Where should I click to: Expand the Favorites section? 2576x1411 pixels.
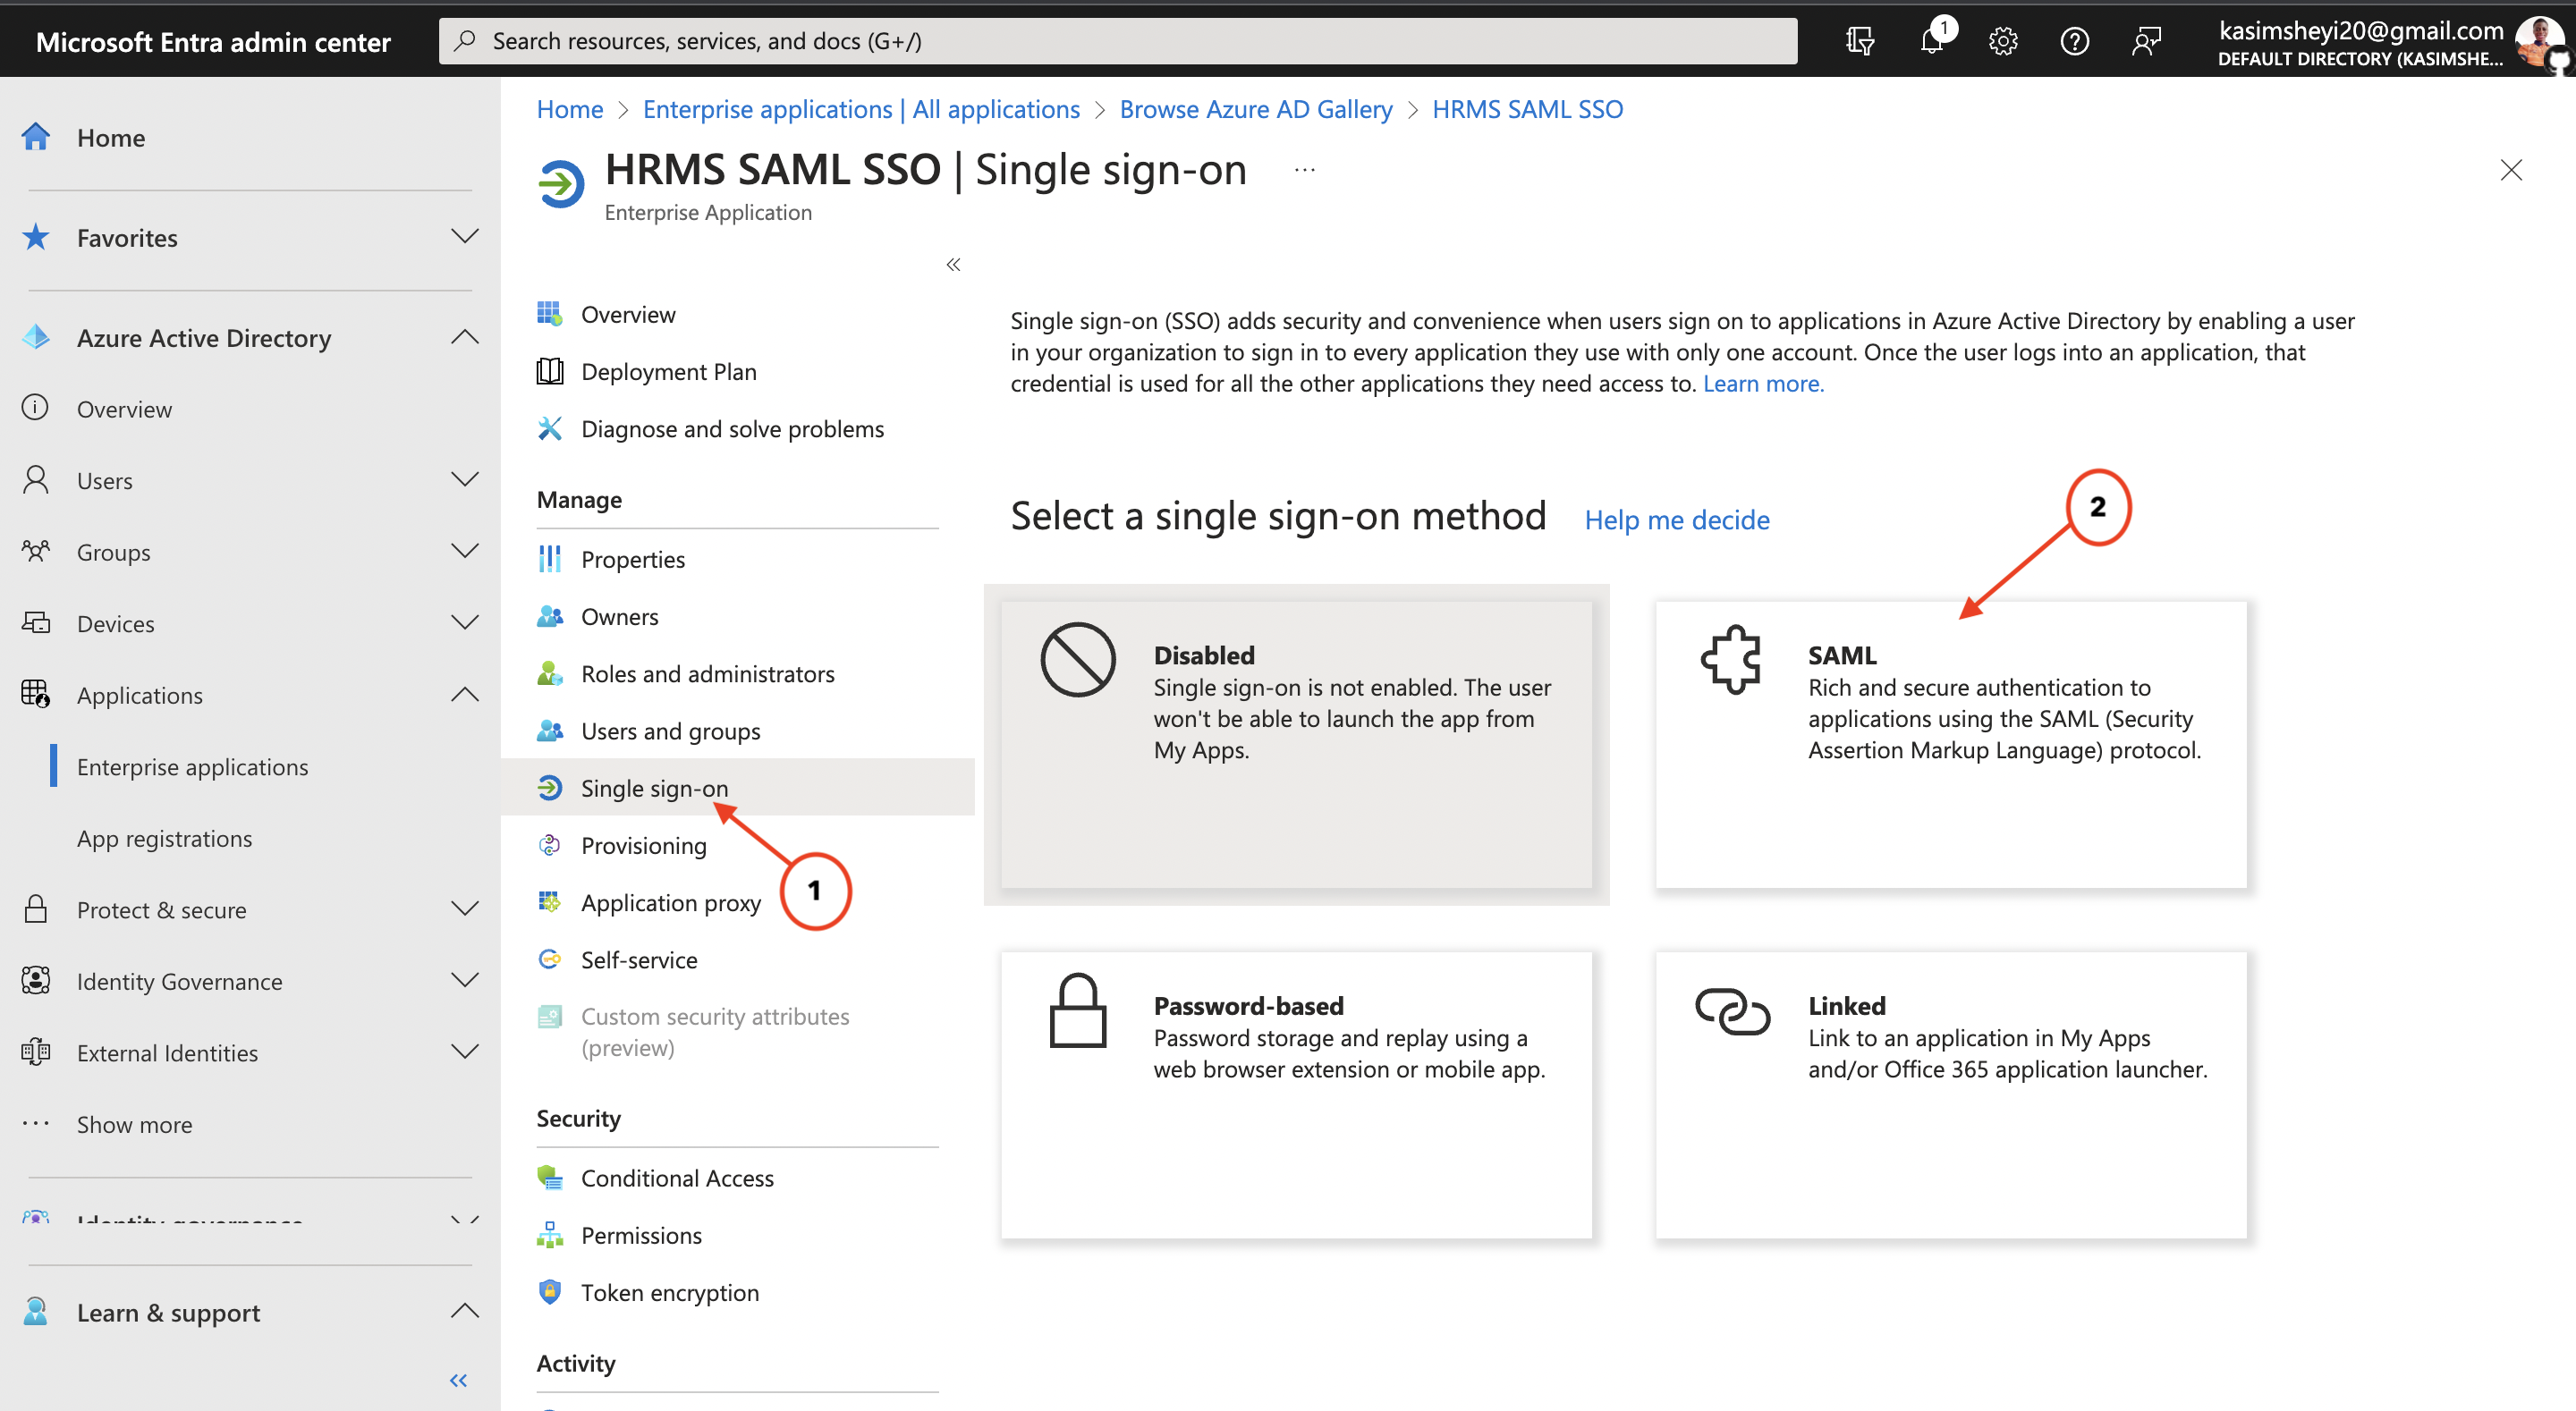point(464,237)
